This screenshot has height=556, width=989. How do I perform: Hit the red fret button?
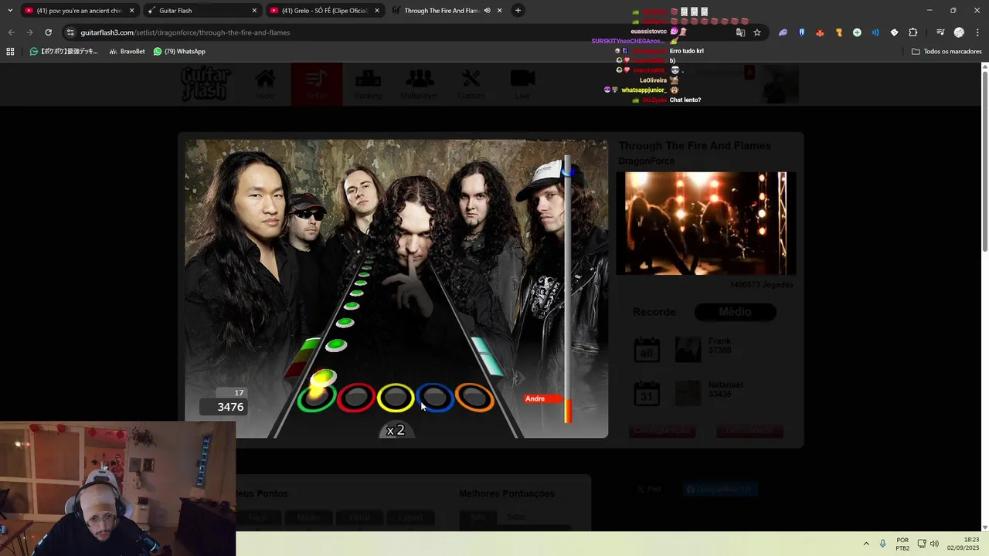pos(356,398)
